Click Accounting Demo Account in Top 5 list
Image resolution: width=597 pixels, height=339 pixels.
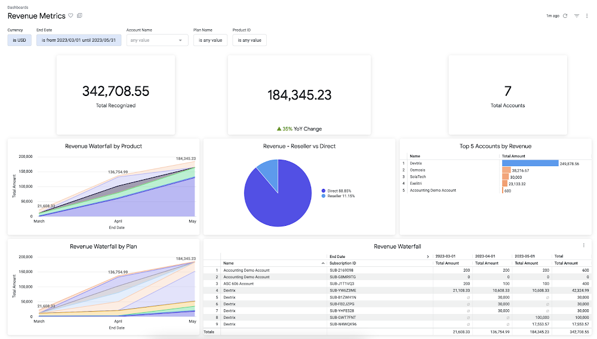point(433,190)
